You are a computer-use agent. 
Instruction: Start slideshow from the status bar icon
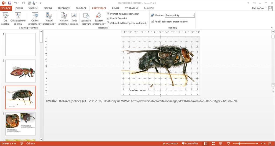point(228,144)
